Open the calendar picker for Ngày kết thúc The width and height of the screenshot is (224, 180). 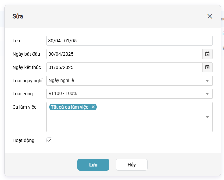coord(207,67)
